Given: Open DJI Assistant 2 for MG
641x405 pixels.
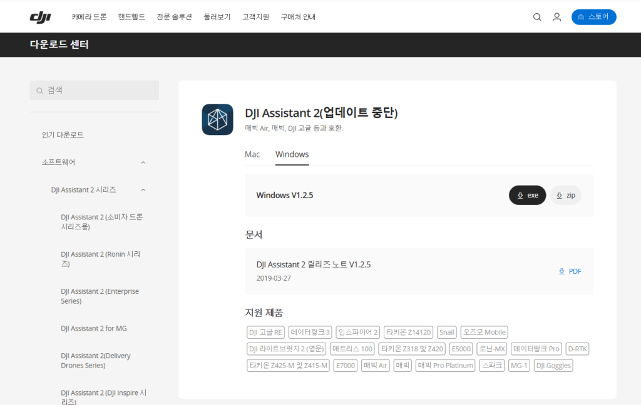Looking at the screenshot, I should [x=94, y=328].
